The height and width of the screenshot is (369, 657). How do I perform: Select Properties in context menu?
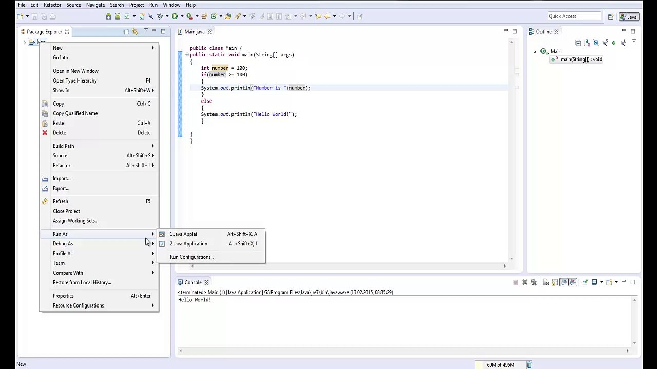(99, 296)
